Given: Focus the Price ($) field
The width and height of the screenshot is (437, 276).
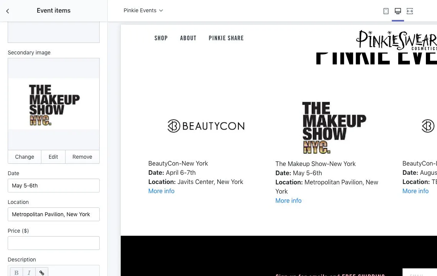Looking at the screenshot, I should click(x=54, y=243).
